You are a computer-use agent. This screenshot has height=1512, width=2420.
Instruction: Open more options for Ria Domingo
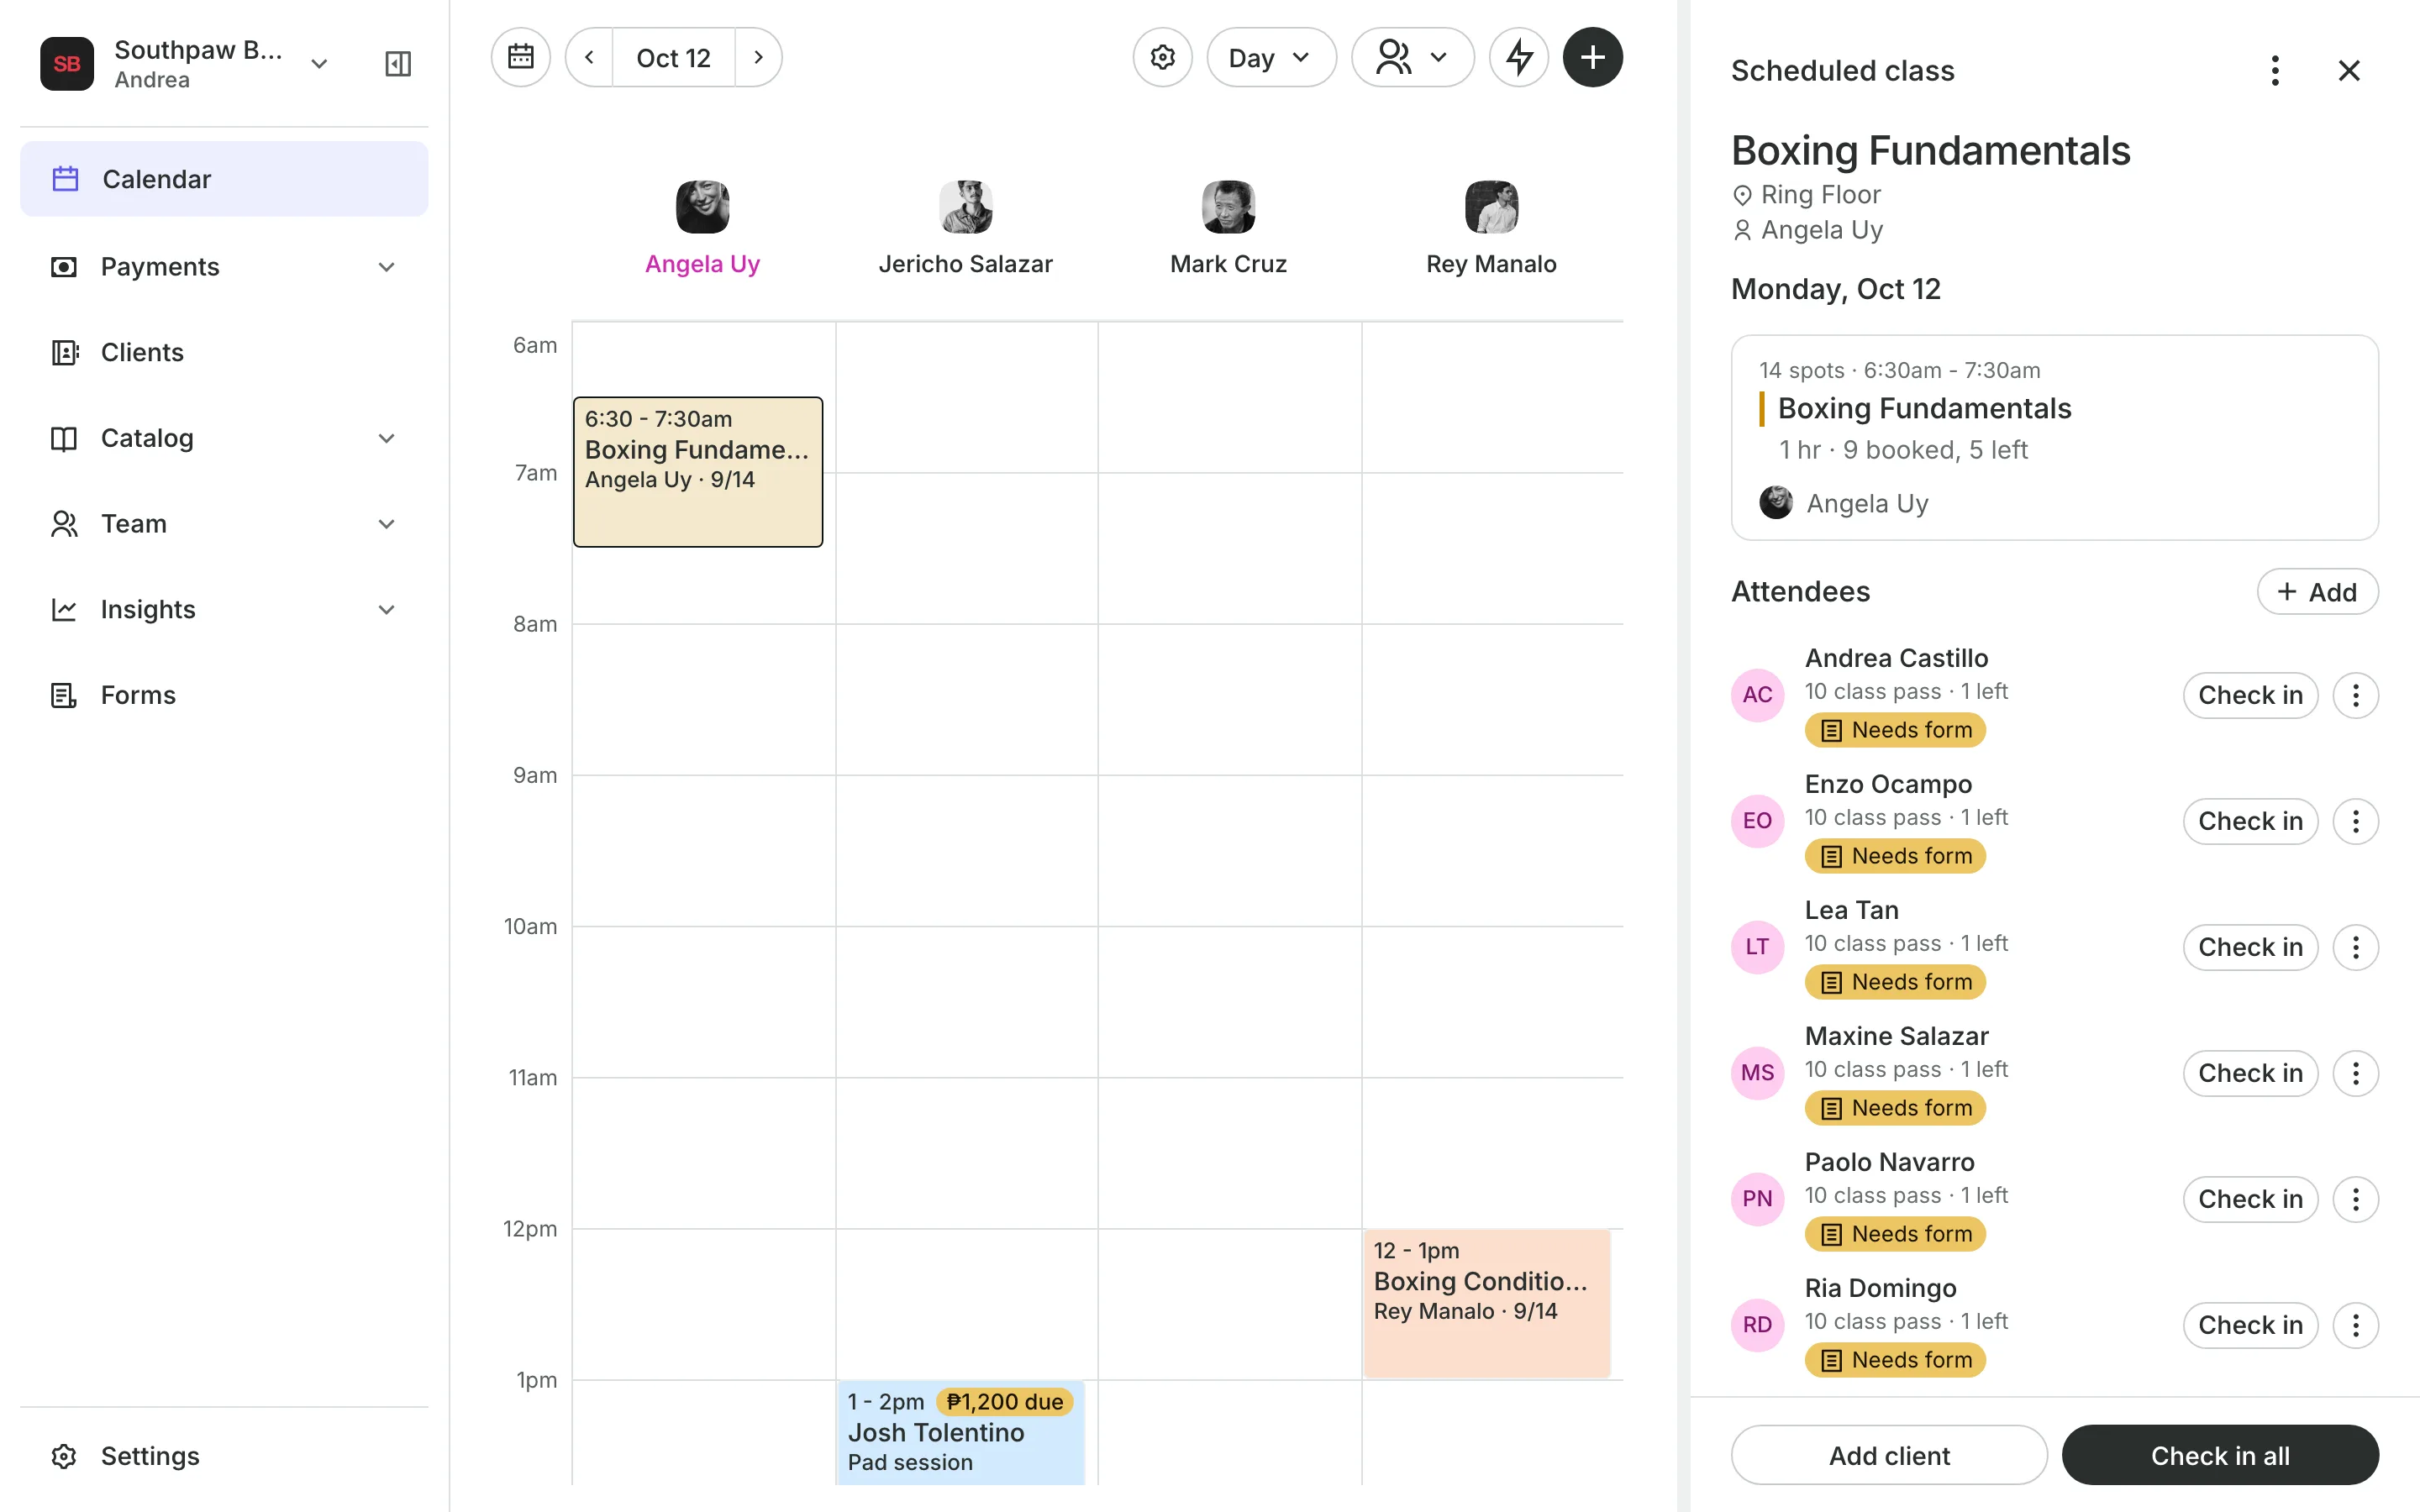tap(2355, 1325)
